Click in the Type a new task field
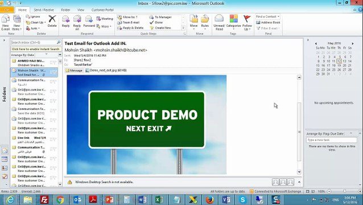 (x=331, y=140)
